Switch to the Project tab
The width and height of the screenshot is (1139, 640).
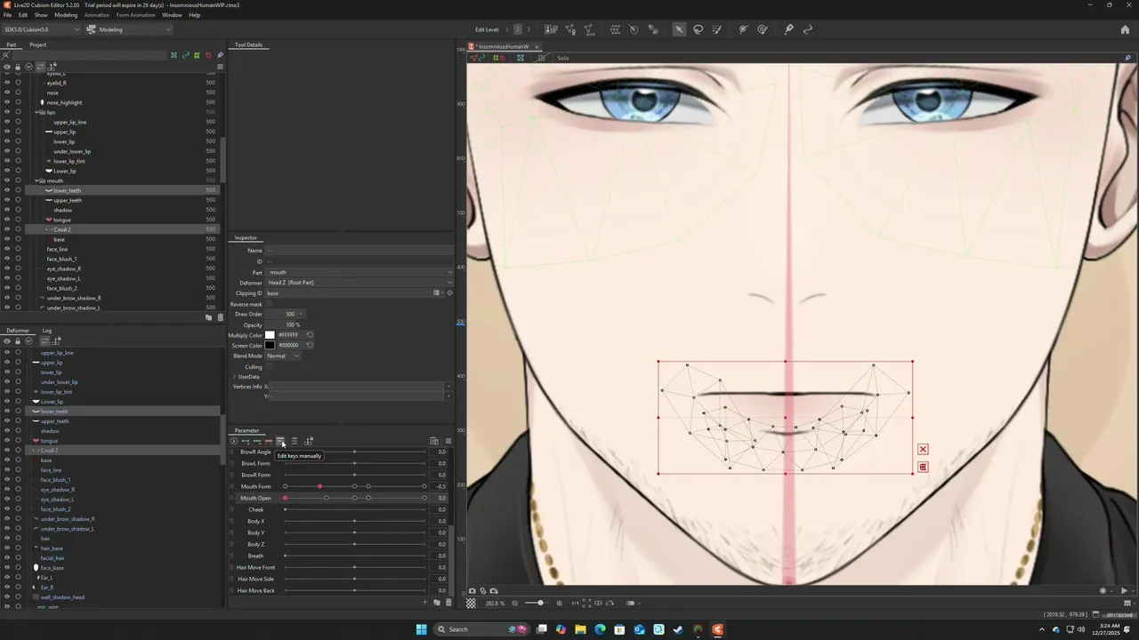tap(37, 44)
